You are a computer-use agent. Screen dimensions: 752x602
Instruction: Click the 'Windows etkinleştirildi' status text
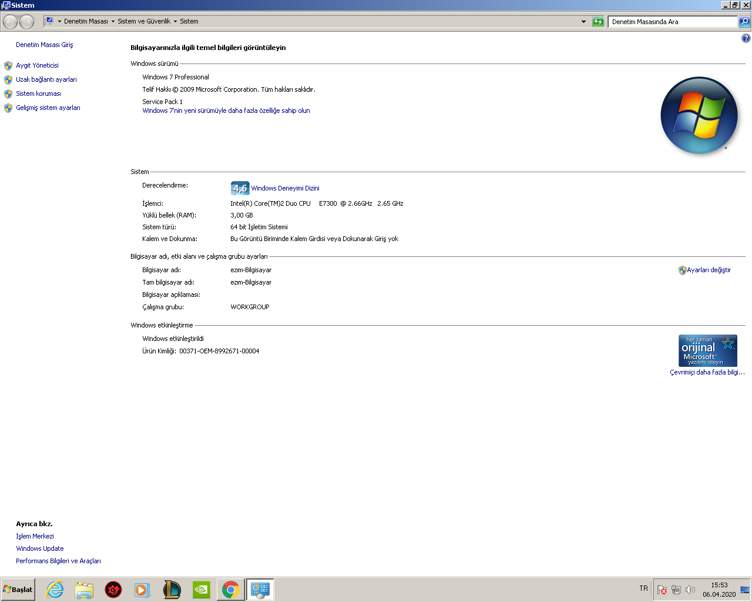173,339
